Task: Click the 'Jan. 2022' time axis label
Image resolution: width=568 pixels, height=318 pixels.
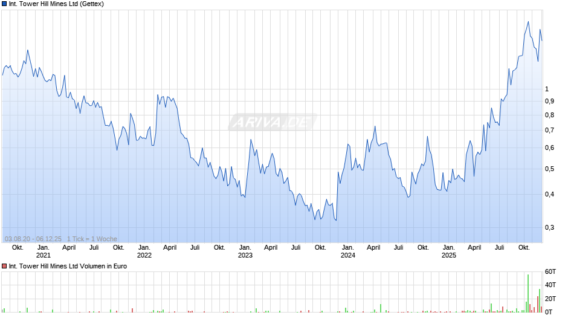Action: (144, 251)
